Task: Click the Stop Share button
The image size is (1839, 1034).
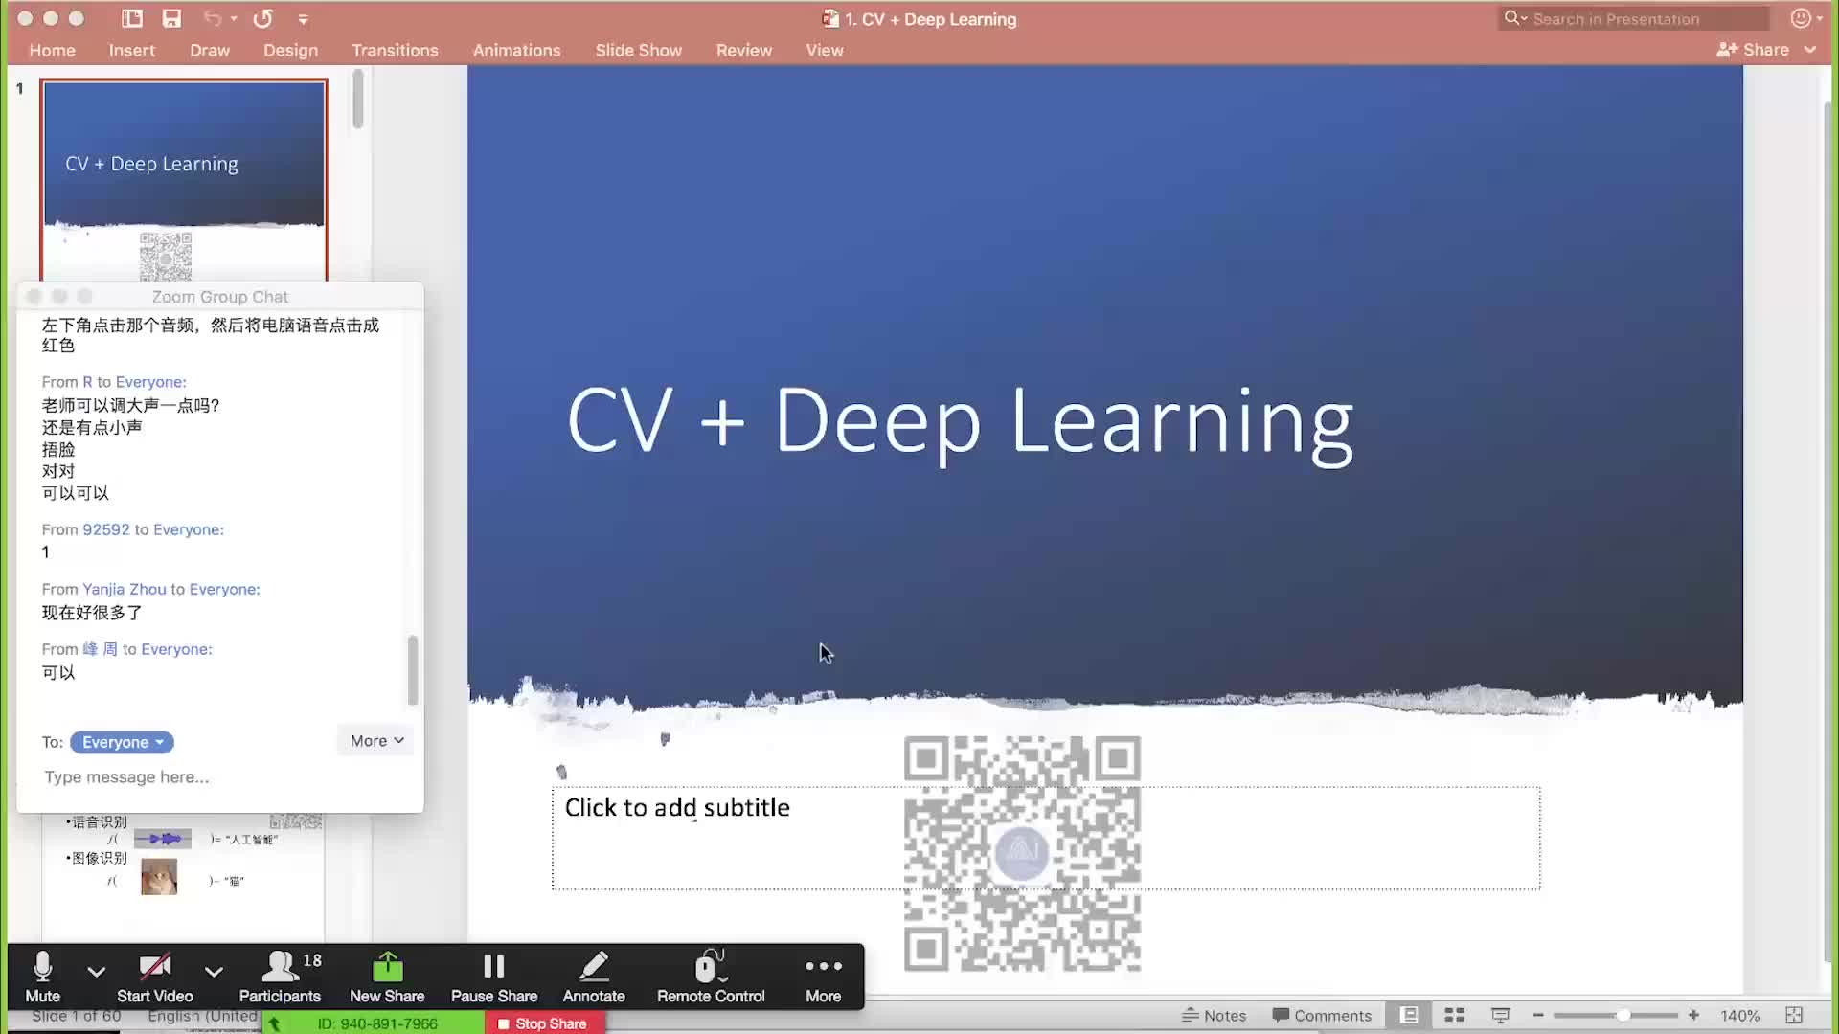Action: point(542,1023)
